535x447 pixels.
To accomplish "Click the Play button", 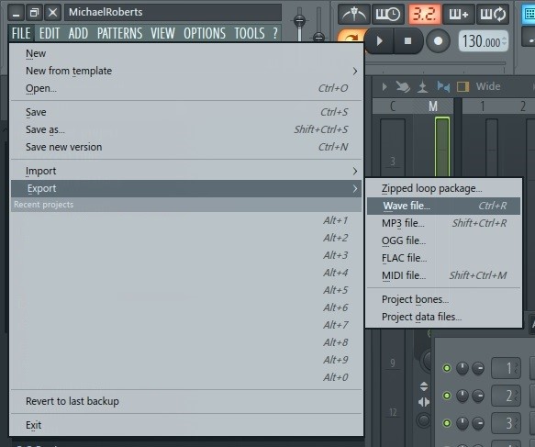I will tap(379, 41).
